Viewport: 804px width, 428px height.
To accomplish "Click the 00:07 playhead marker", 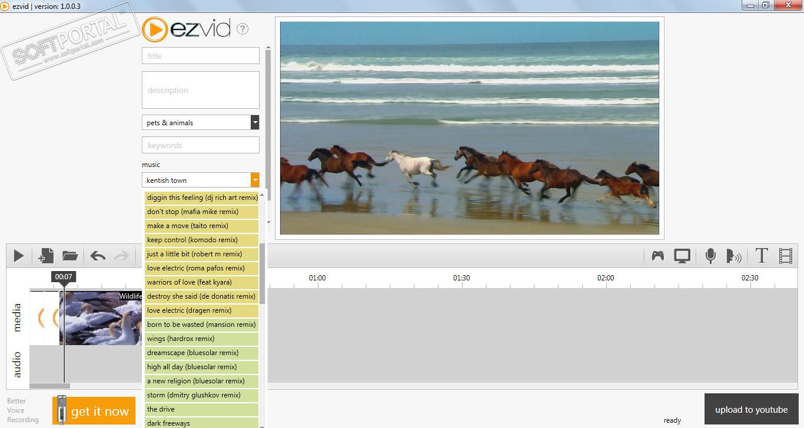I will tap(64, 277).
